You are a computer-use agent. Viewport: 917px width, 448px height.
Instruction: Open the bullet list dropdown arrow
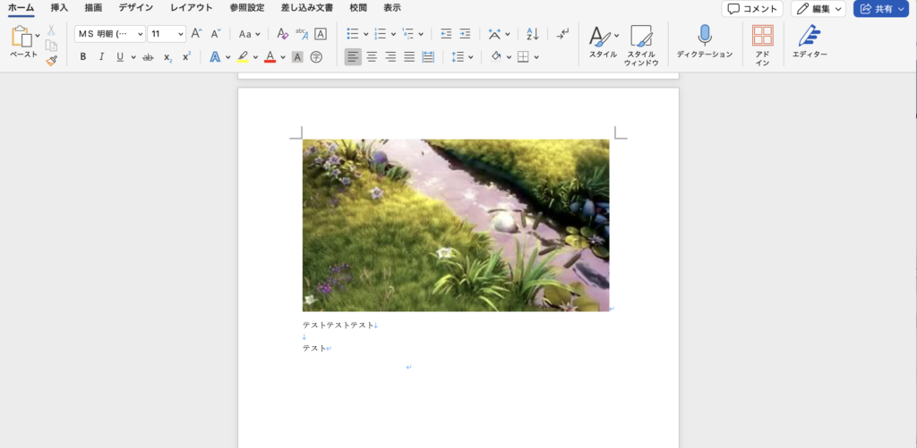click(366, 34)
